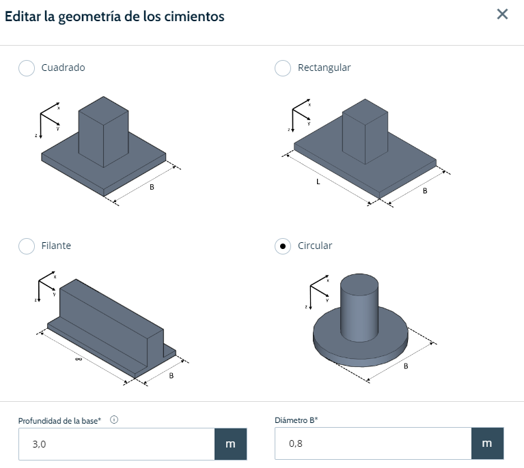
Task: Click the axis icon of the Cuadrado diagram
Action: coord(48,118)
